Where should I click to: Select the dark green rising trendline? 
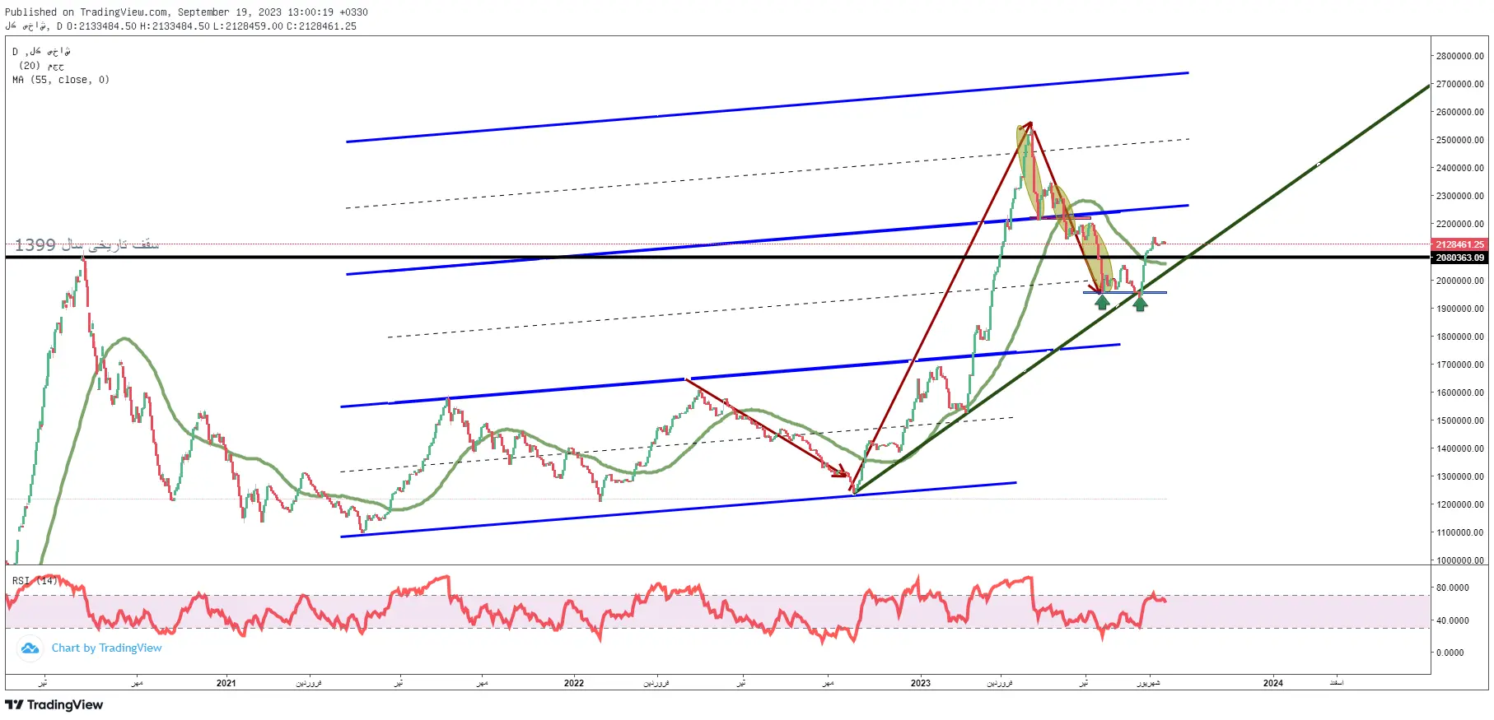click(x=1142, y=289)
